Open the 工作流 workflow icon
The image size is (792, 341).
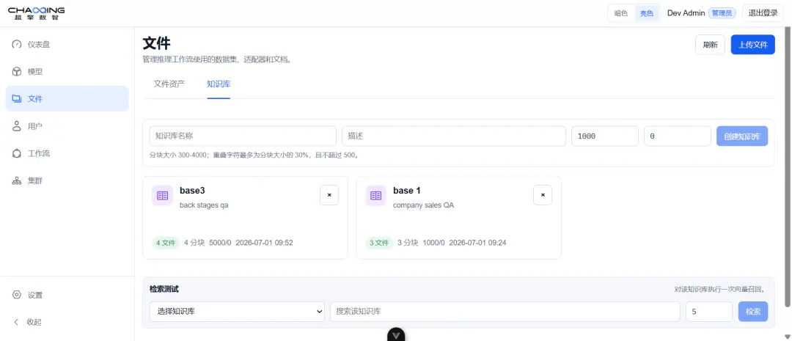point(17,153)
